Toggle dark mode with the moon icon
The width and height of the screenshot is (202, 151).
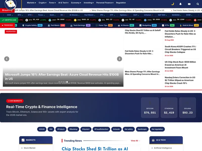172,4
